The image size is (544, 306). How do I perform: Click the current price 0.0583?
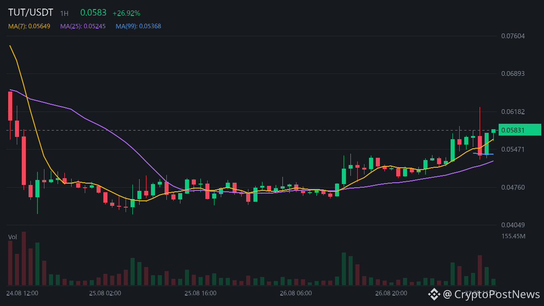tap(93, 13)
